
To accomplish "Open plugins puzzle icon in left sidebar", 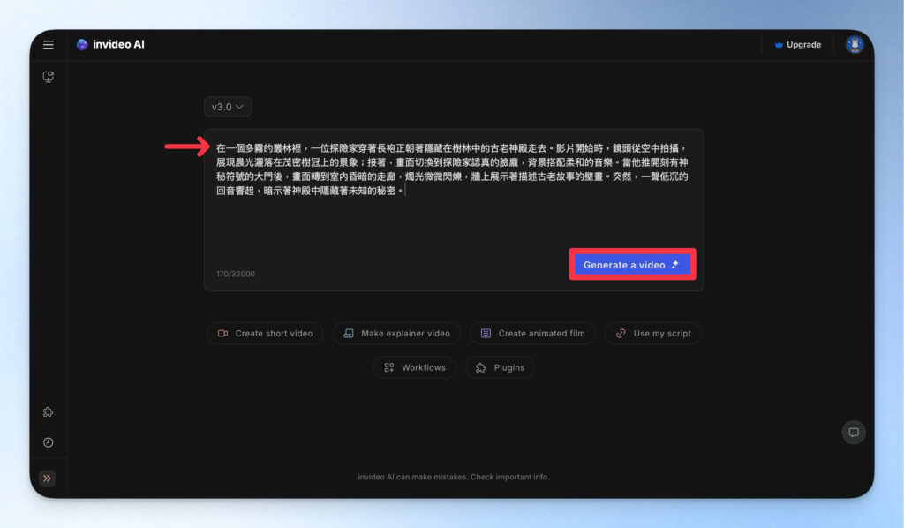I will coord(49,412).
